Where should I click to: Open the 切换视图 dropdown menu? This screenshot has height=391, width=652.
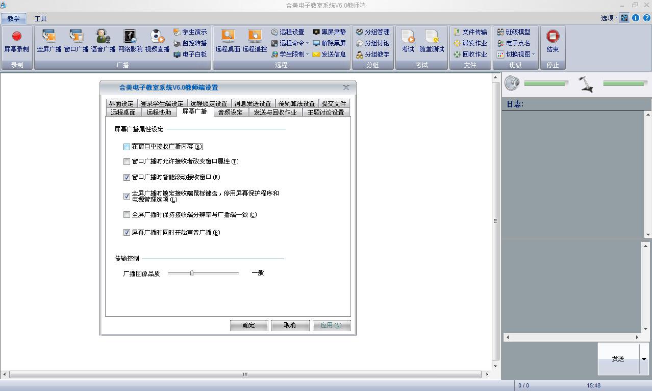(516, 54)
